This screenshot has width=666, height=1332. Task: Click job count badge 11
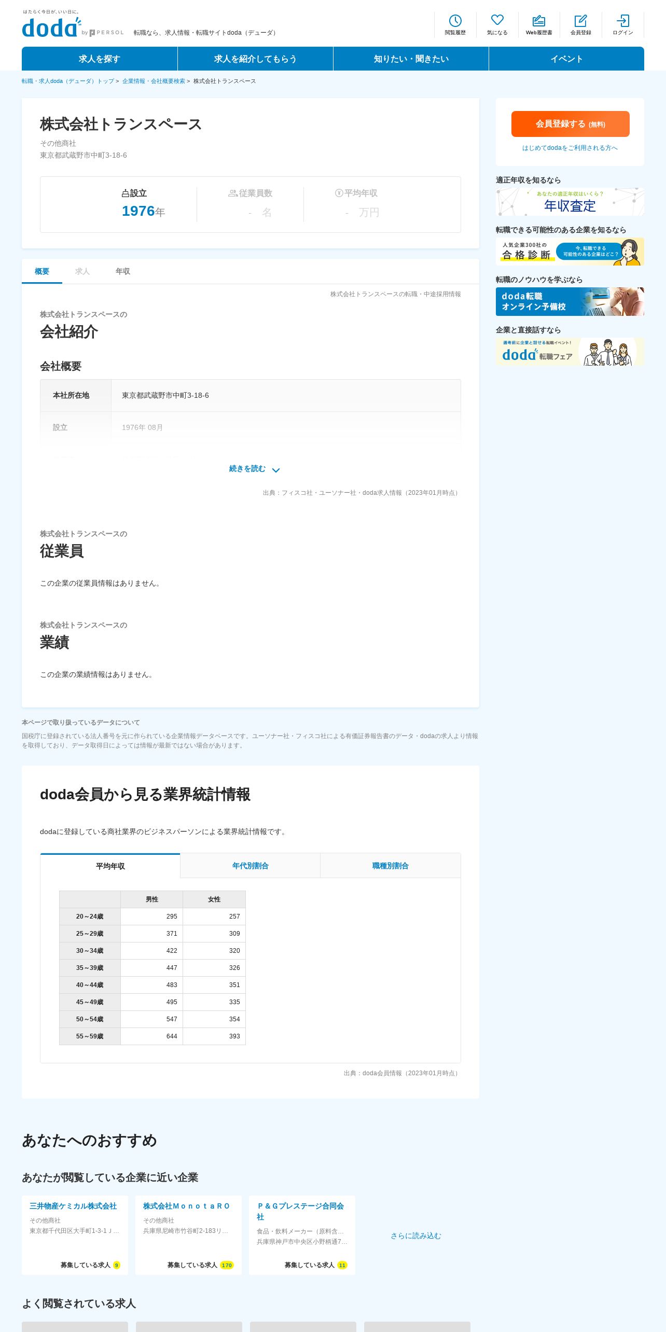click(342, 1265)
